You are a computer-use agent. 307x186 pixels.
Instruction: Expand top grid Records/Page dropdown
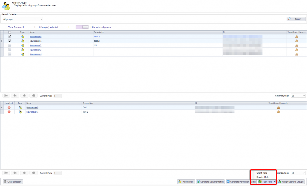[298, 96]
